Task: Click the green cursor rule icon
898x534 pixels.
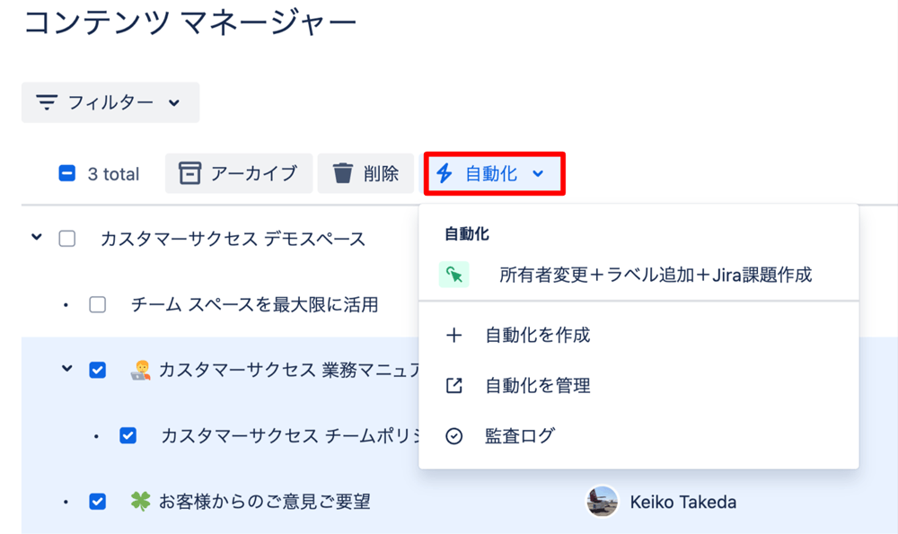Action: click(x=454, y=275)
